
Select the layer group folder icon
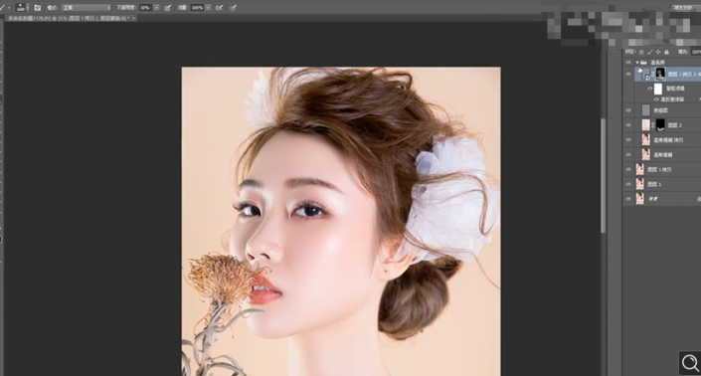pos(643,62)
